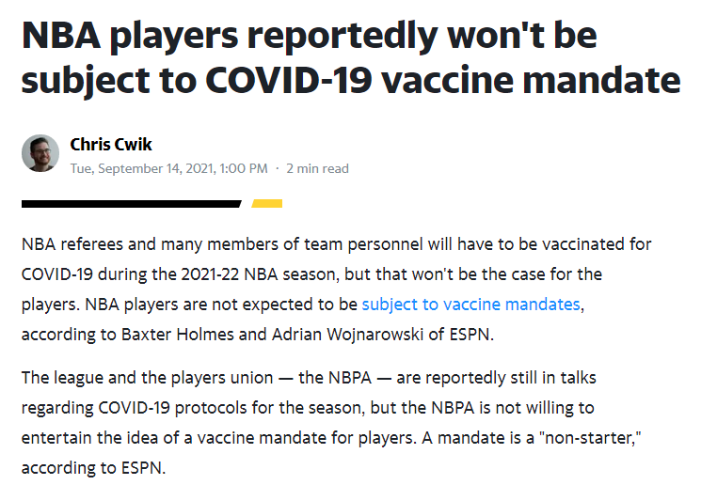The height and width of the screenshot is (485, 701).
Task: Click the second paragraph starting 'The league'
Action: pos(331,422)
